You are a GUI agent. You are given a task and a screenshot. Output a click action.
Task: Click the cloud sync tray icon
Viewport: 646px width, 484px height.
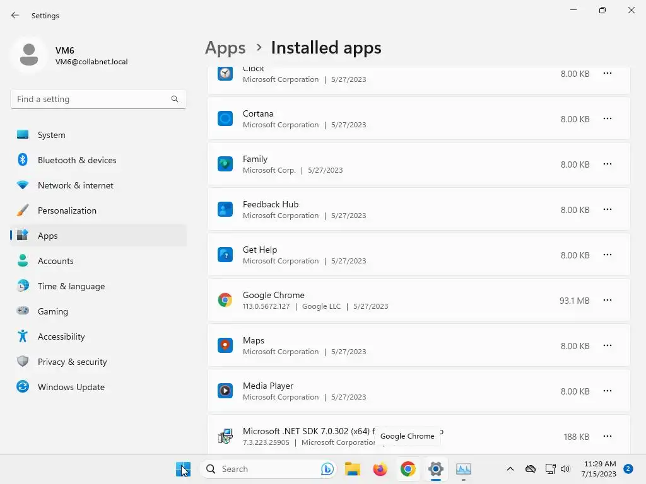pos(530,469)
